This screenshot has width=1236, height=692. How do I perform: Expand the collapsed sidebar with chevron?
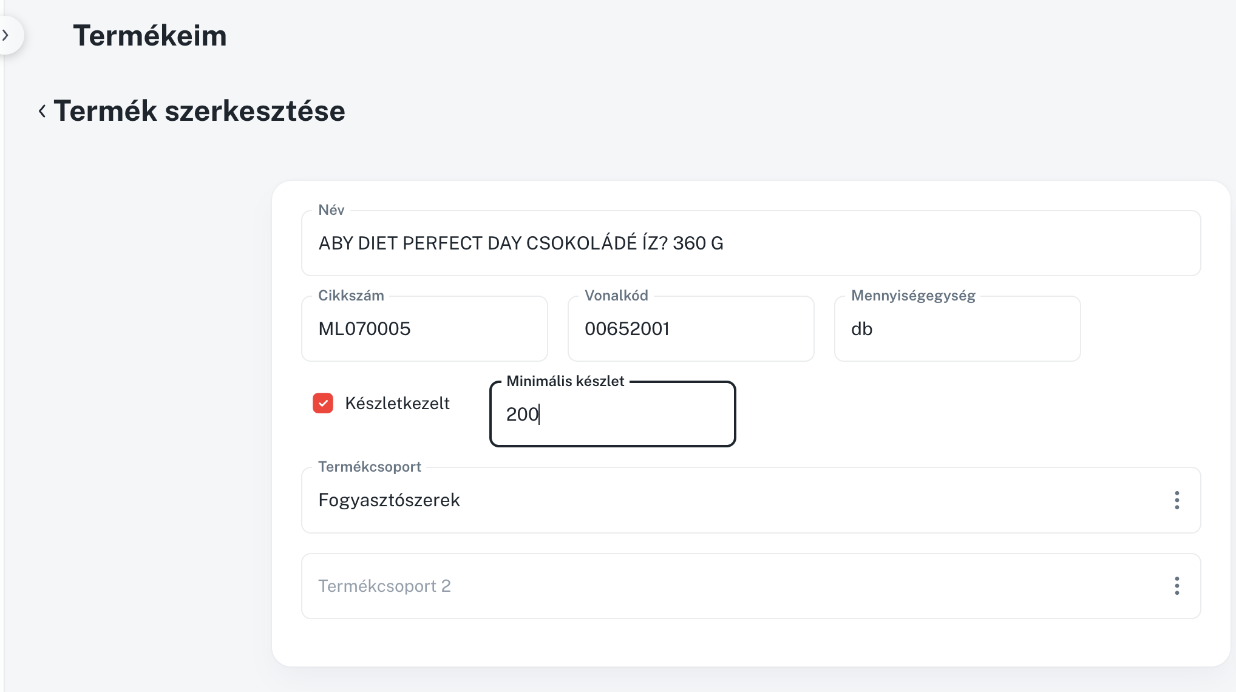pos(6,35)
